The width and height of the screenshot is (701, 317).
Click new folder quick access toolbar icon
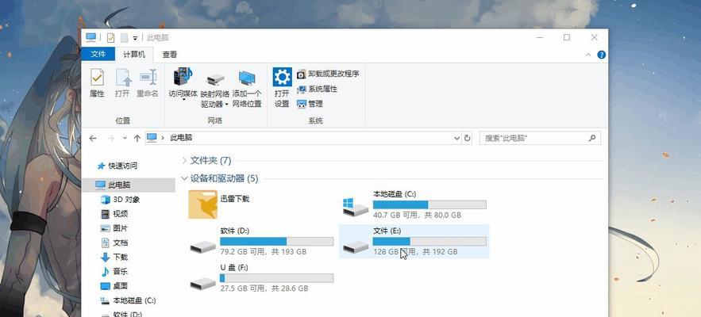[125, 38]
